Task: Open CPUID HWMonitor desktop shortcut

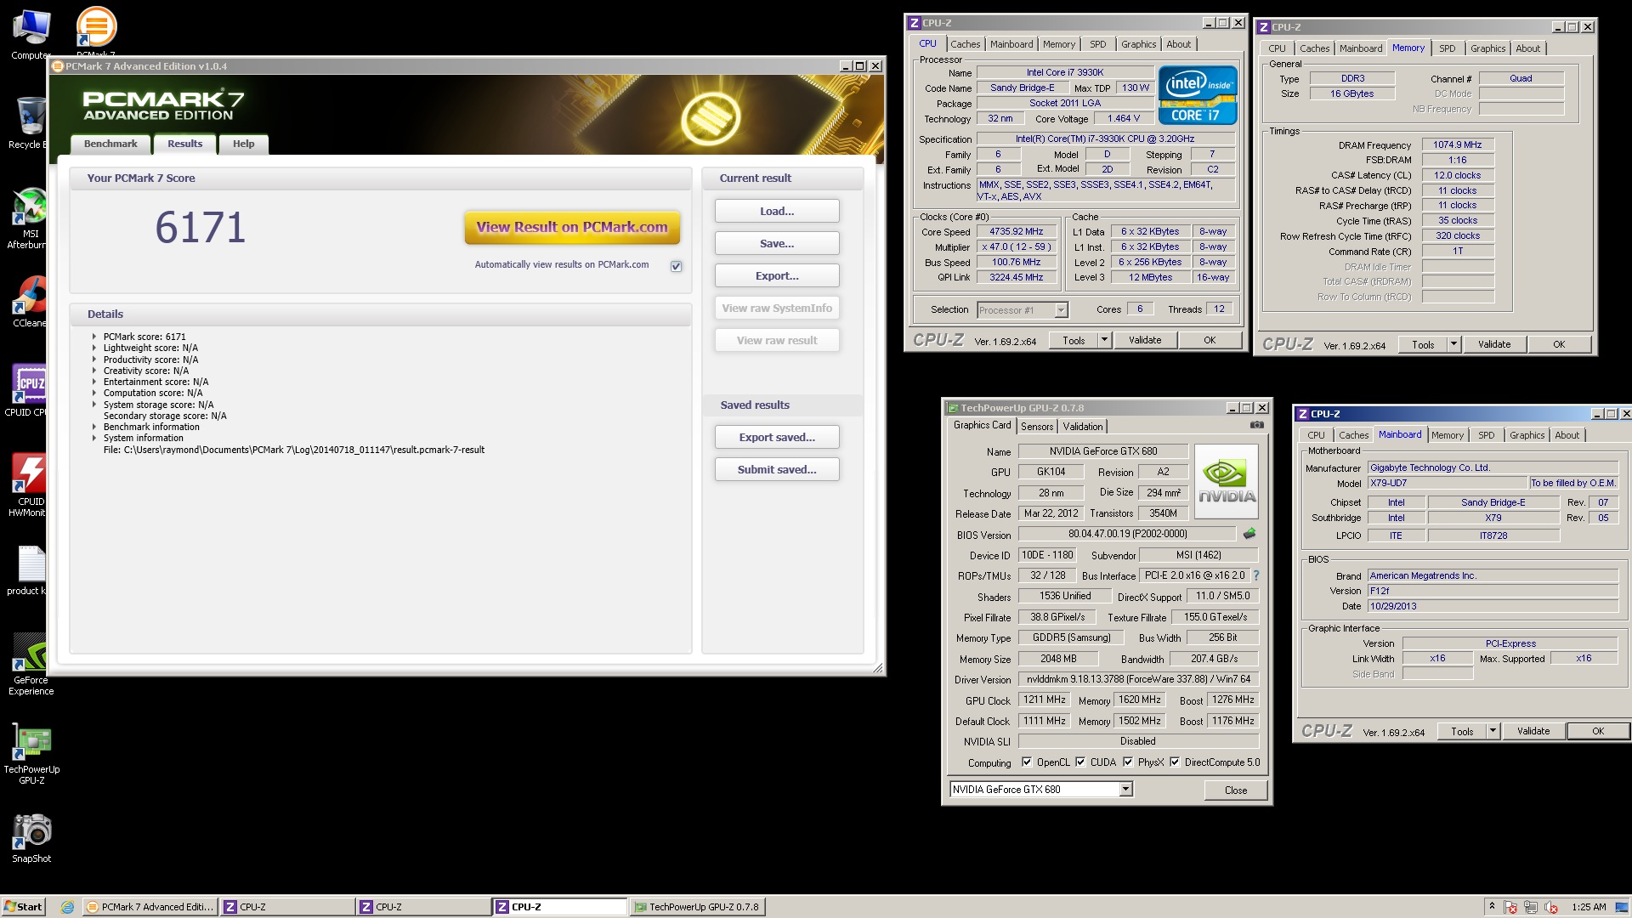Action: pyautogui.click(x=29, y=484)
